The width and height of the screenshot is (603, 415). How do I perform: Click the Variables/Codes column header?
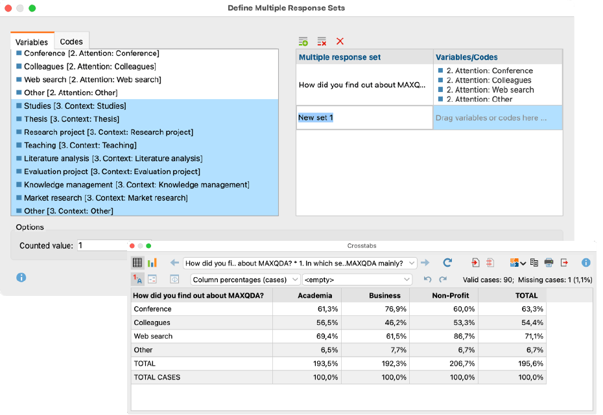click(498, 57)
